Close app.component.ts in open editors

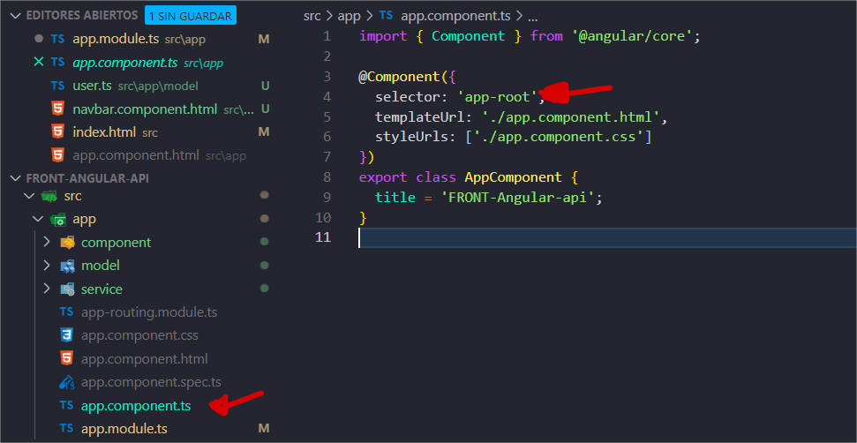37,63
